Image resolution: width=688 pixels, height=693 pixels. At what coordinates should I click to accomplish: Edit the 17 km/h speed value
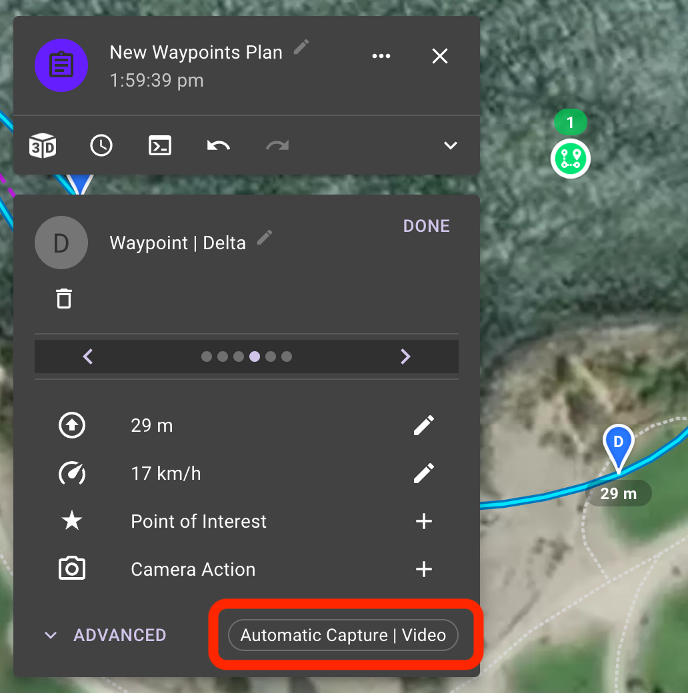(423, 473)
